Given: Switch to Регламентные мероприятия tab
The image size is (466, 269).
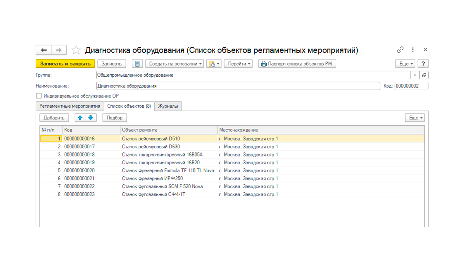Looking at the screenshot, I should pos(70,106).
